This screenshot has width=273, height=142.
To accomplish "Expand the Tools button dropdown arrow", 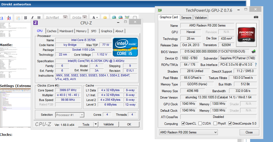I will tap(96, 125).
